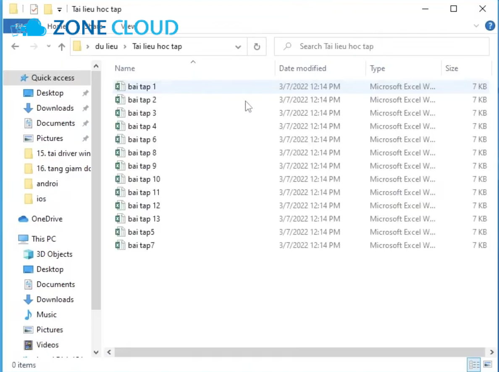Select the bai tap 8 Excel icon
This screenshot has height=372, width=499.
click(x=120, y=153)
